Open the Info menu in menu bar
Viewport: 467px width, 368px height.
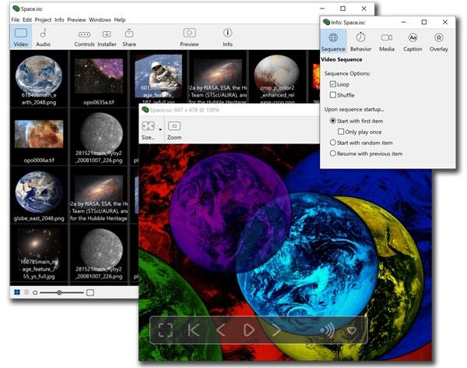tap(59, 19)
